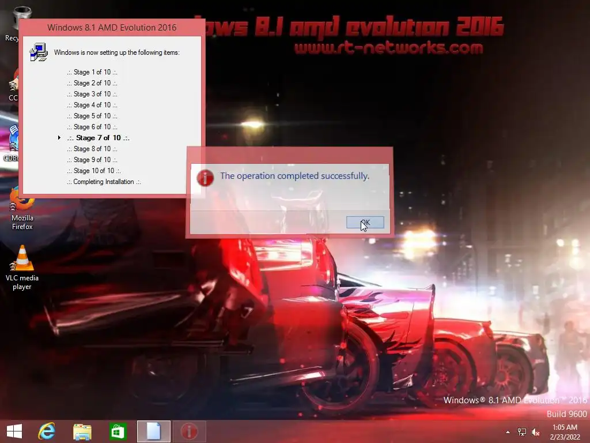Screen dimensions: 590x443
Task: Select 'Stage 4 of 10' in setup list
Action: [92, 105]
